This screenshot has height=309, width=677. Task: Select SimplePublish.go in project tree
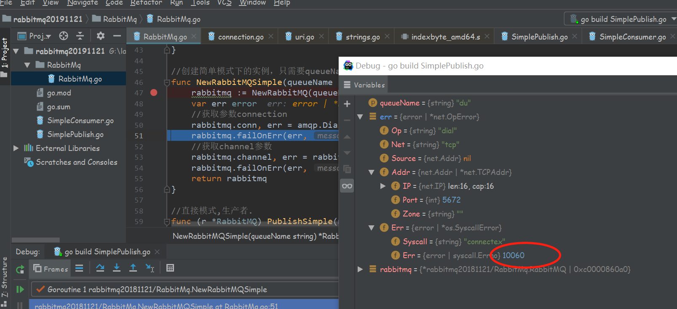pyautogui.click(x=75, y=135)
